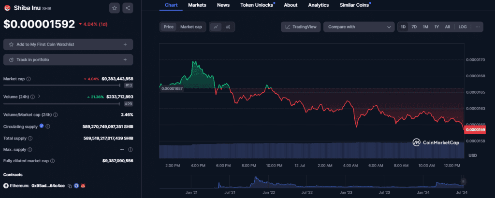Enable LOG scale on chart
The image size is (495, 198).
tap(463, 27)
